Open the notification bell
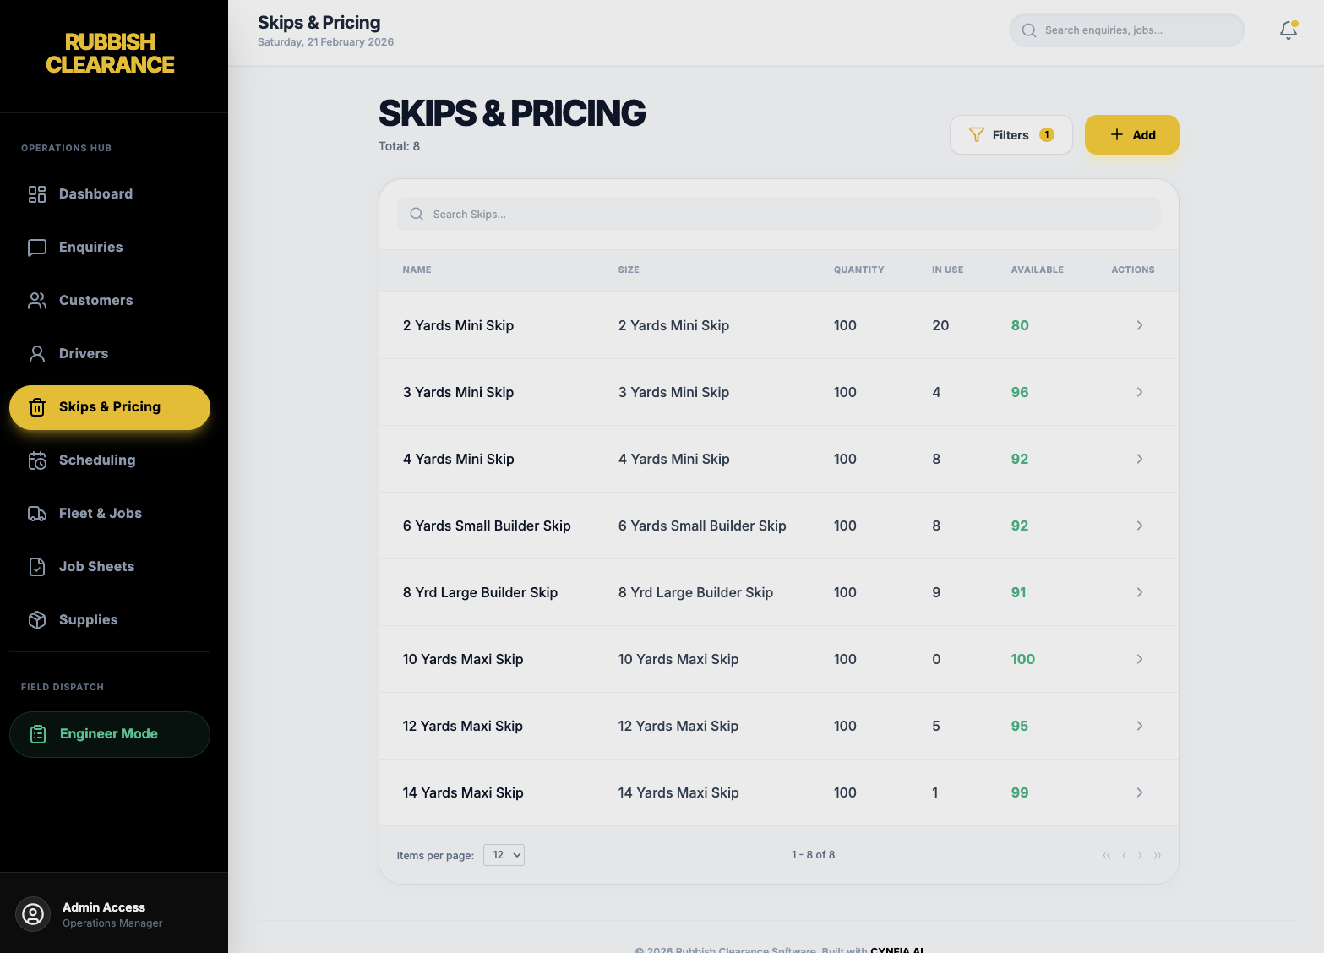This screenshot has height=953, width=1324. [x=1288, y=30]
